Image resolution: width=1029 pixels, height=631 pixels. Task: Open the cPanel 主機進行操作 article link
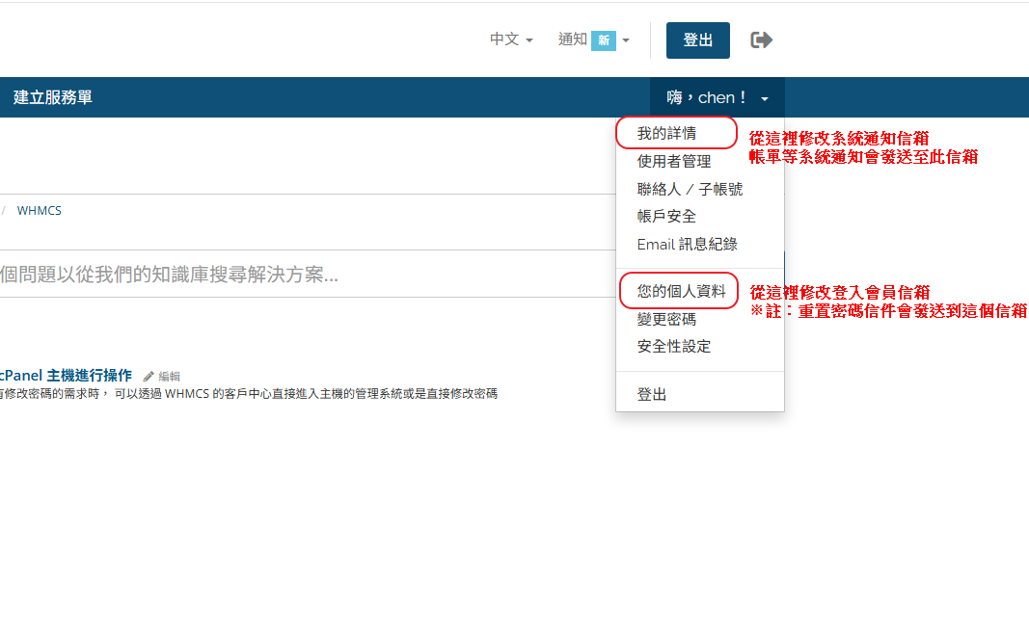(68, 375)
